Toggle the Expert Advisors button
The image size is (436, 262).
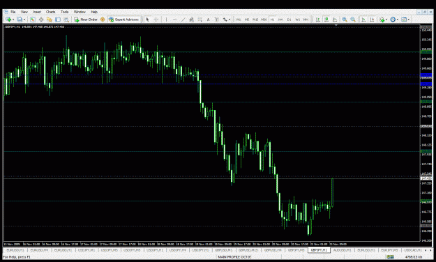[123, 20]
